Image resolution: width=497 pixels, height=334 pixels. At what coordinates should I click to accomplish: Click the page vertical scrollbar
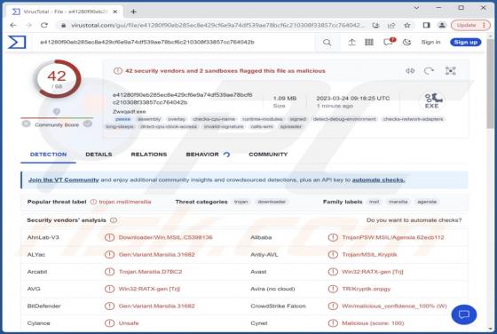pos(490,184)
